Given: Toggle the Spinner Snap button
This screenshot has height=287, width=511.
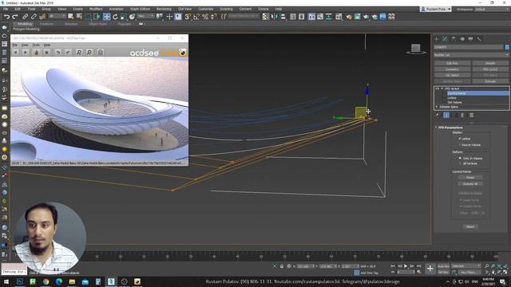Looking at the screenshot, I should point(214,16).
